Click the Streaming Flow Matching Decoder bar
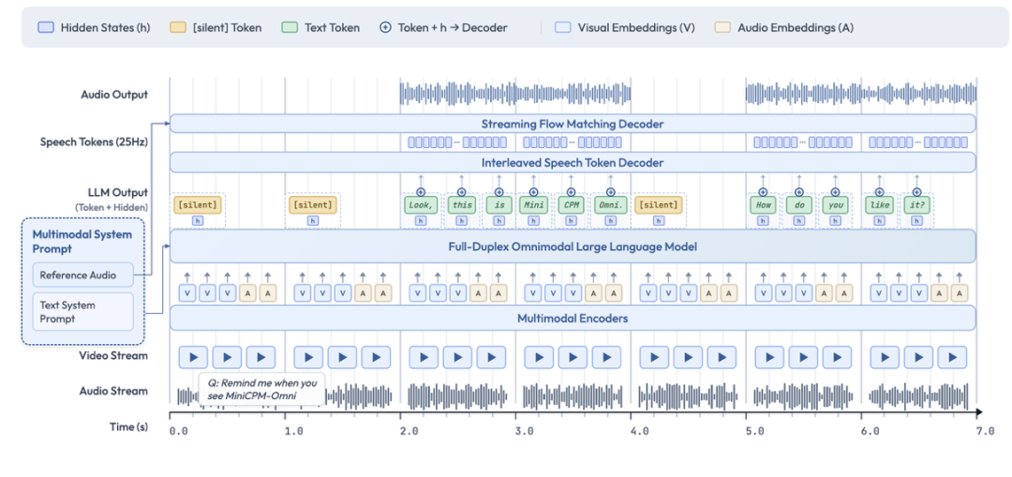 click(573, 124)
